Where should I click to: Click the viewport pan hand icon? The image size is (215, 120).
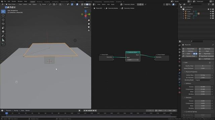(x=89, y=24)
